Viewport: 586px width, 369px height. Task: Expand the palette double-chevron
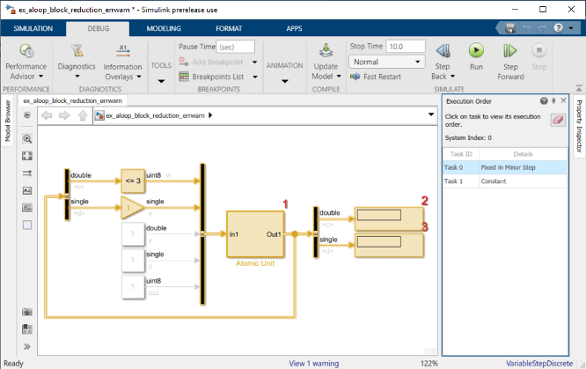pos(27,347)
